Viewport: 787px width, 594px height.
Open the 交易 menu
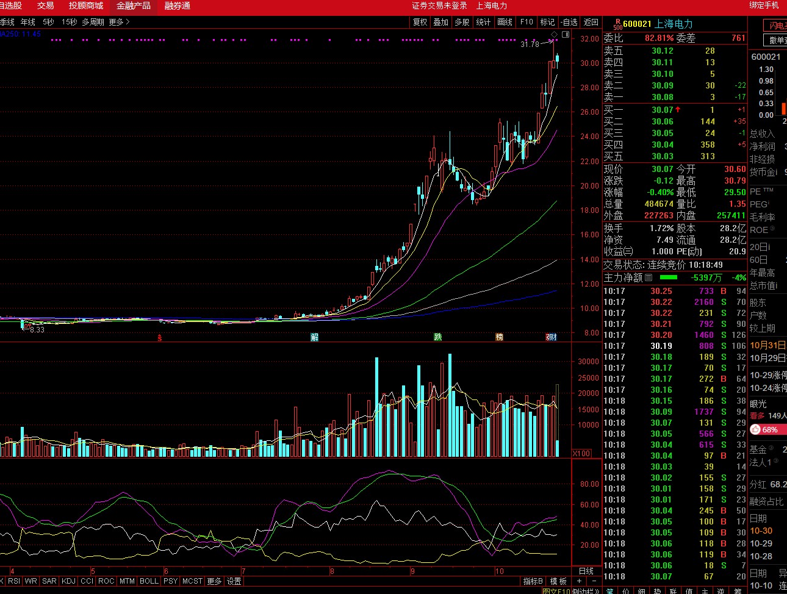(x=46, y=6)
